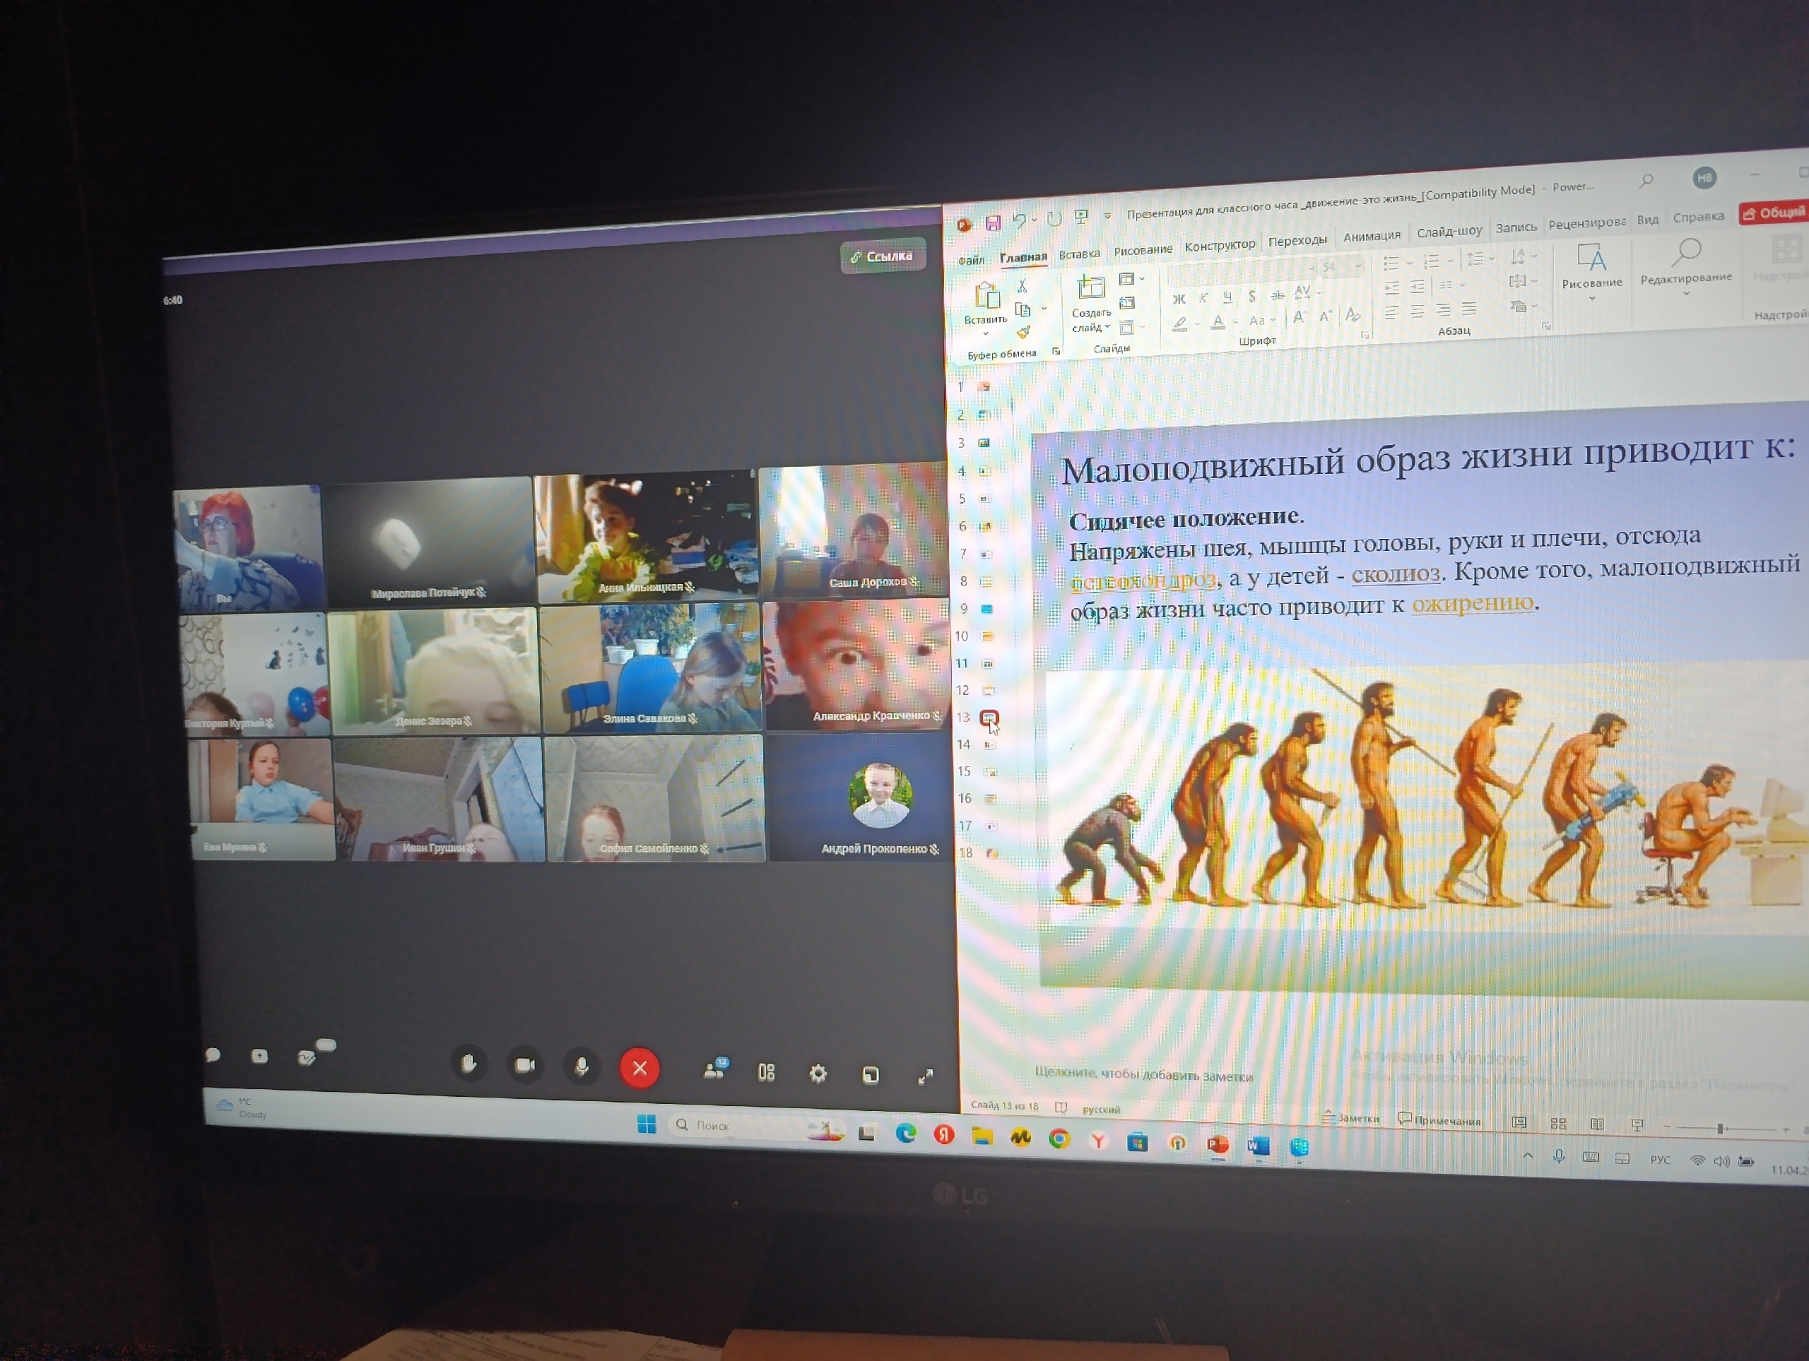Toggle strikethrough formatting
The image size is (1809, 1361).
click(x=1277, y=295)
